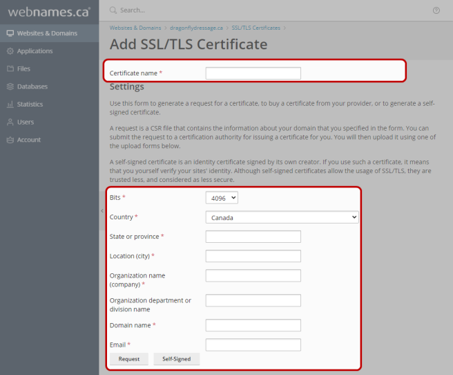Screen dimensions: 453x375
Task: Click the Email input field
Action: (x=253, y=345)
